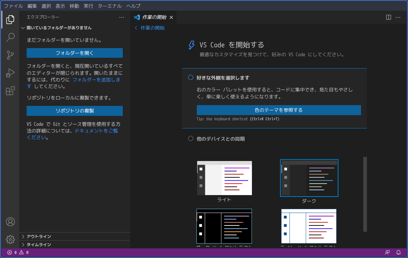The height and width of the screenshot is (258, 408).
Task: Click the lightning bolt icon beside heading
Action: (192, 45)
